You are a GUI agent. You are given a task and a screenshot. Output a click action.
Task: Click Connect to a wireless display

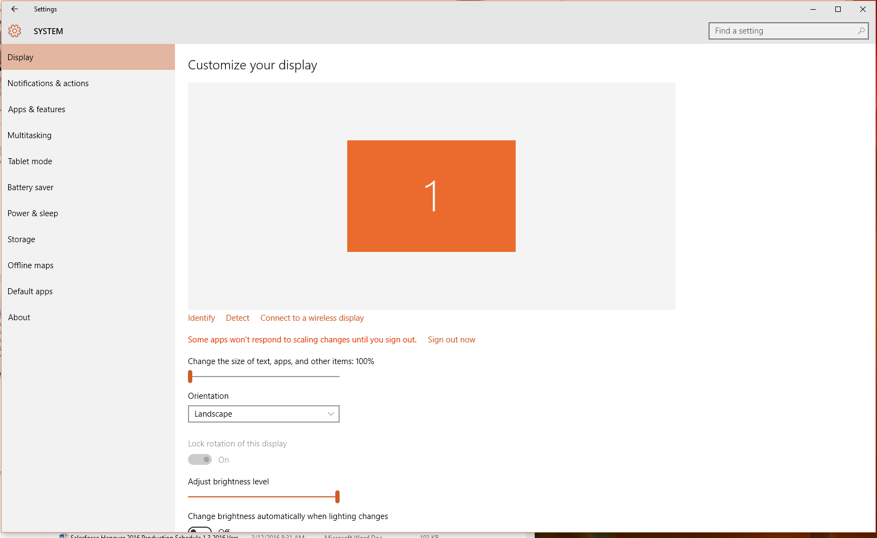pos(312,318)
